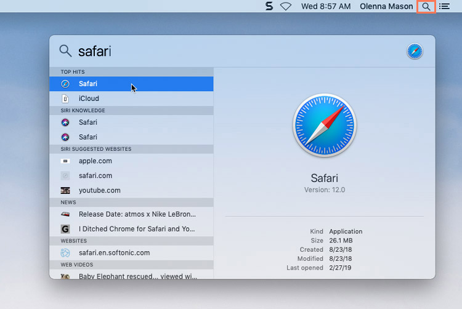Select second Safari entry under Siri Knowledge
This screenshot has width=462, height=309.
(88, 137)
